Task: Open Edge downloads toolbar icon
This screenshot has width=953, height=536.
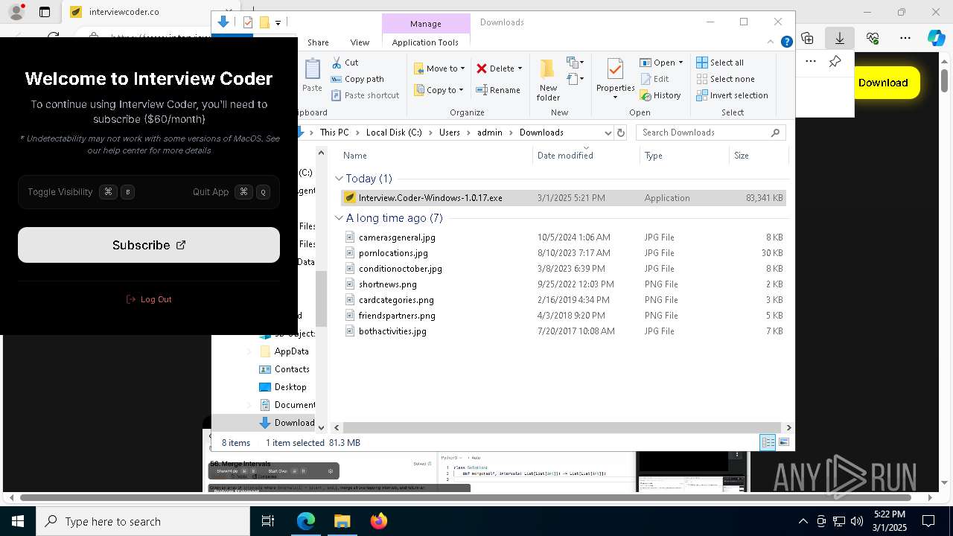Action: click(839, 38)
